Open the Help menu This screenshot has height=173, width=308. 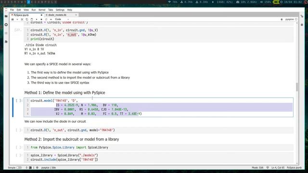[x=69, y=10]
